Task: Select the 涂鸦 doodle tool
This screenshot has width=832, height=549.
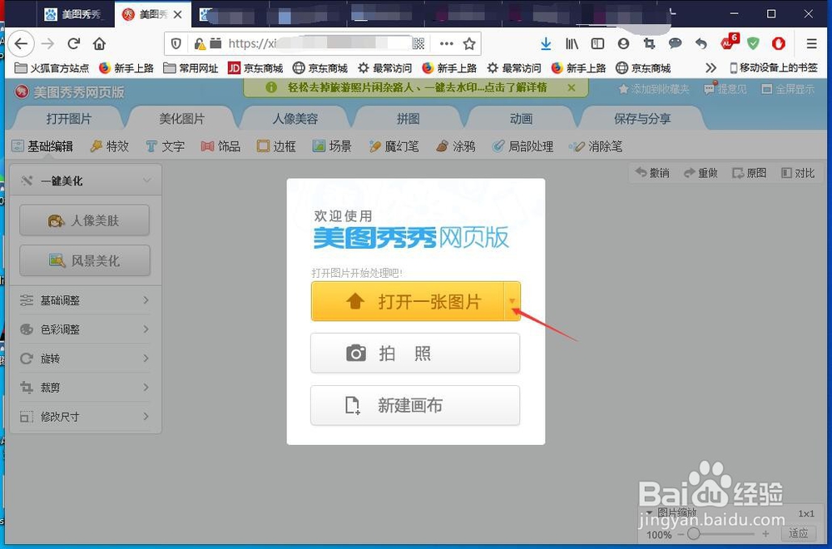Action: (455, 146)
